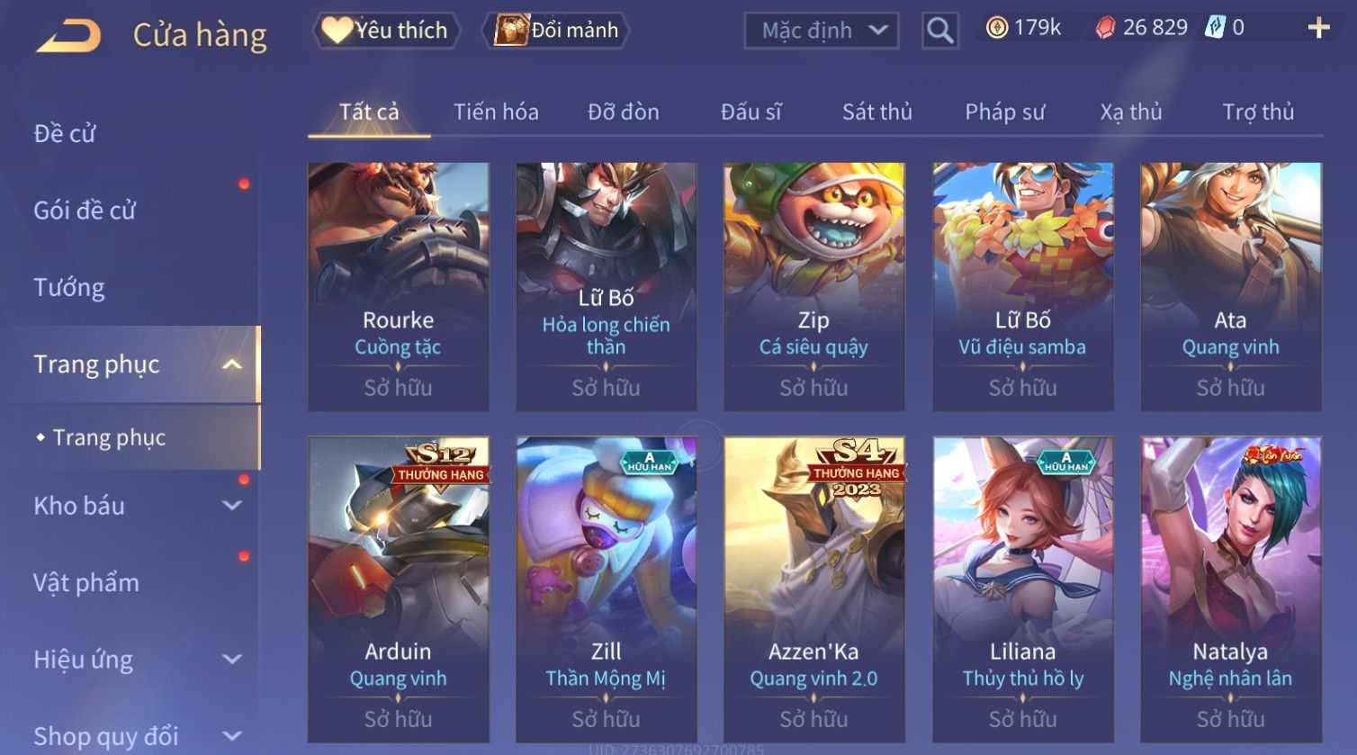Click the chest icon in Đổi mảnh
The height and width of the screenshot is (755, 1357).
tap(512, 31)
